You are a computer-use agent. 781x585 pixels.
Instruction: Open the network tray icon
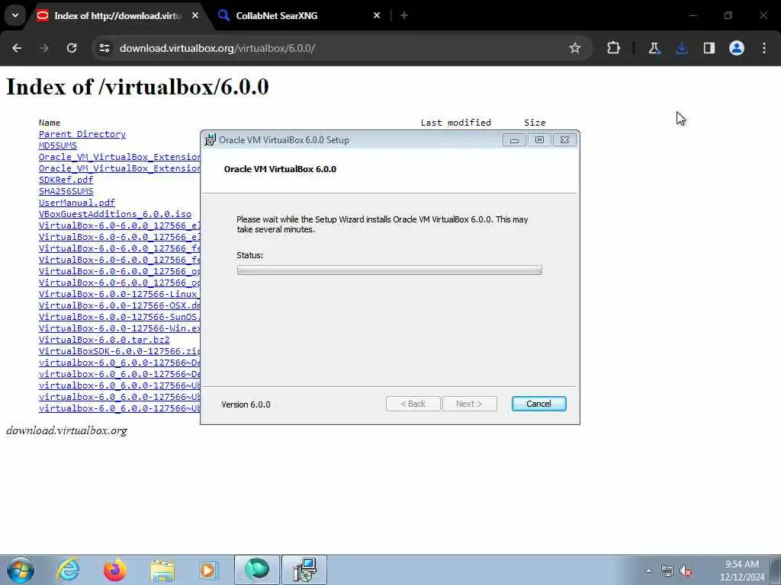coord(667,571)
